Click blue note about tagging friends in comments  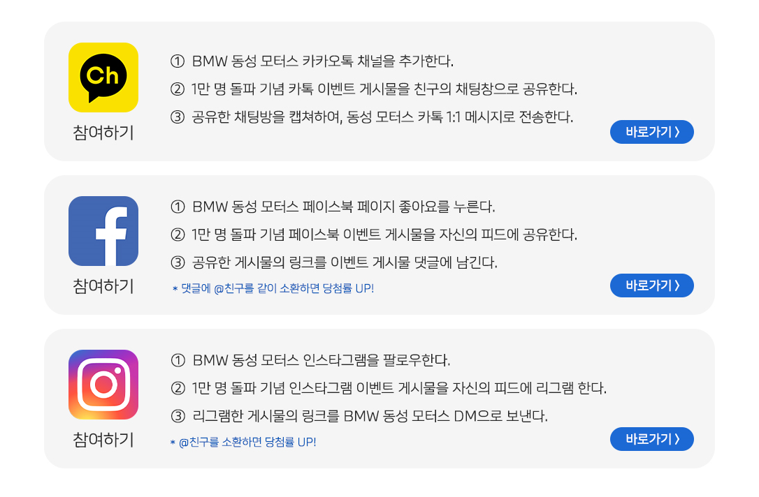point(273,288)
